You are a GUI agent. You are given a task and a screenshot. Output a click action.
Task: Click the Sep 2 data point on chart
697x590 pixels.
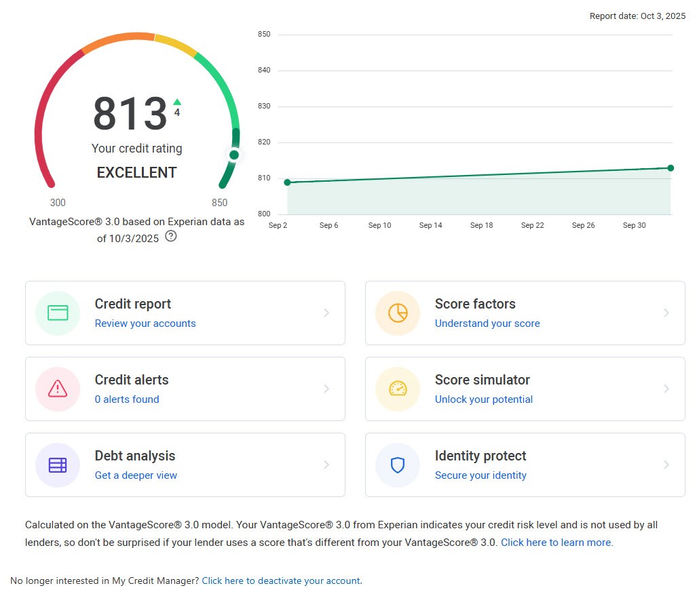click(x=287, y=182)
